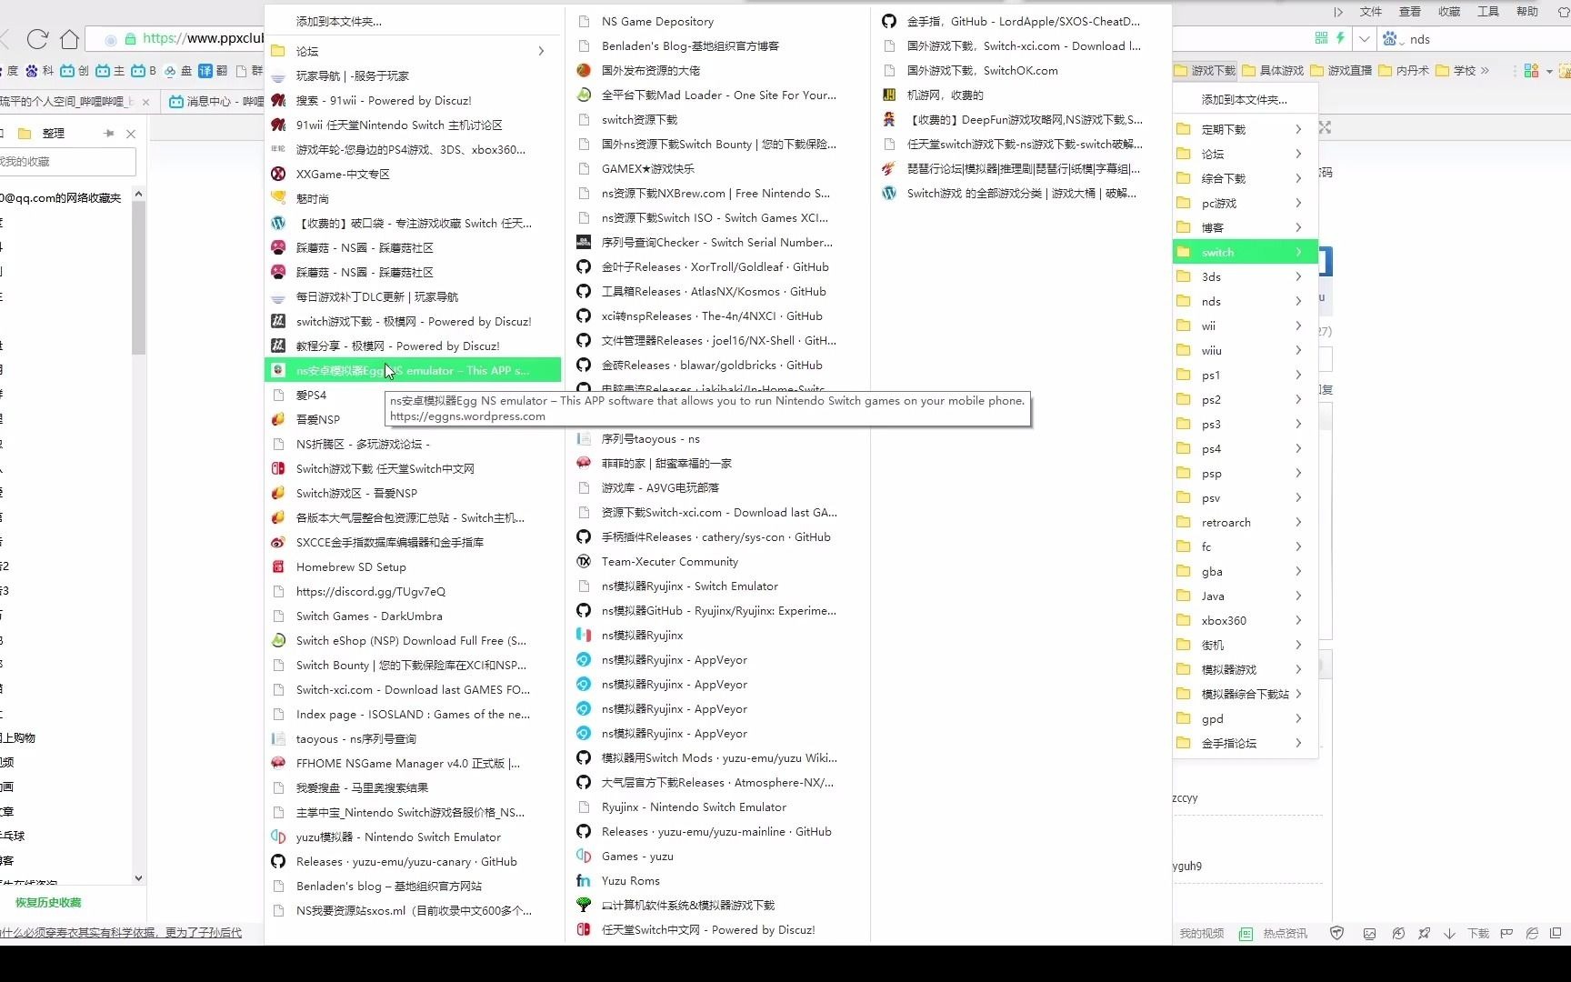The height and width of the screenshot is (982, 1571).
Task: Open the highlighted switch folder
Action: 1245,252
